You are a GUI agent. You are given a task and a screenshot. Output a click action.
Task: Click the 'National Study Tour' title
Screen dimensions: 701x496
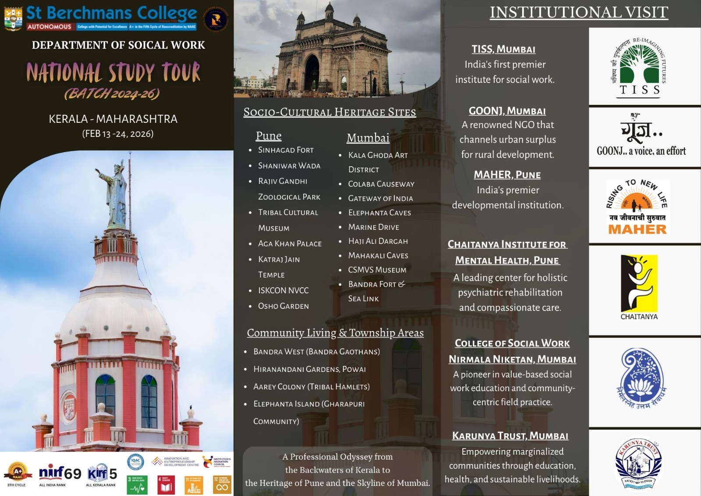113,72
